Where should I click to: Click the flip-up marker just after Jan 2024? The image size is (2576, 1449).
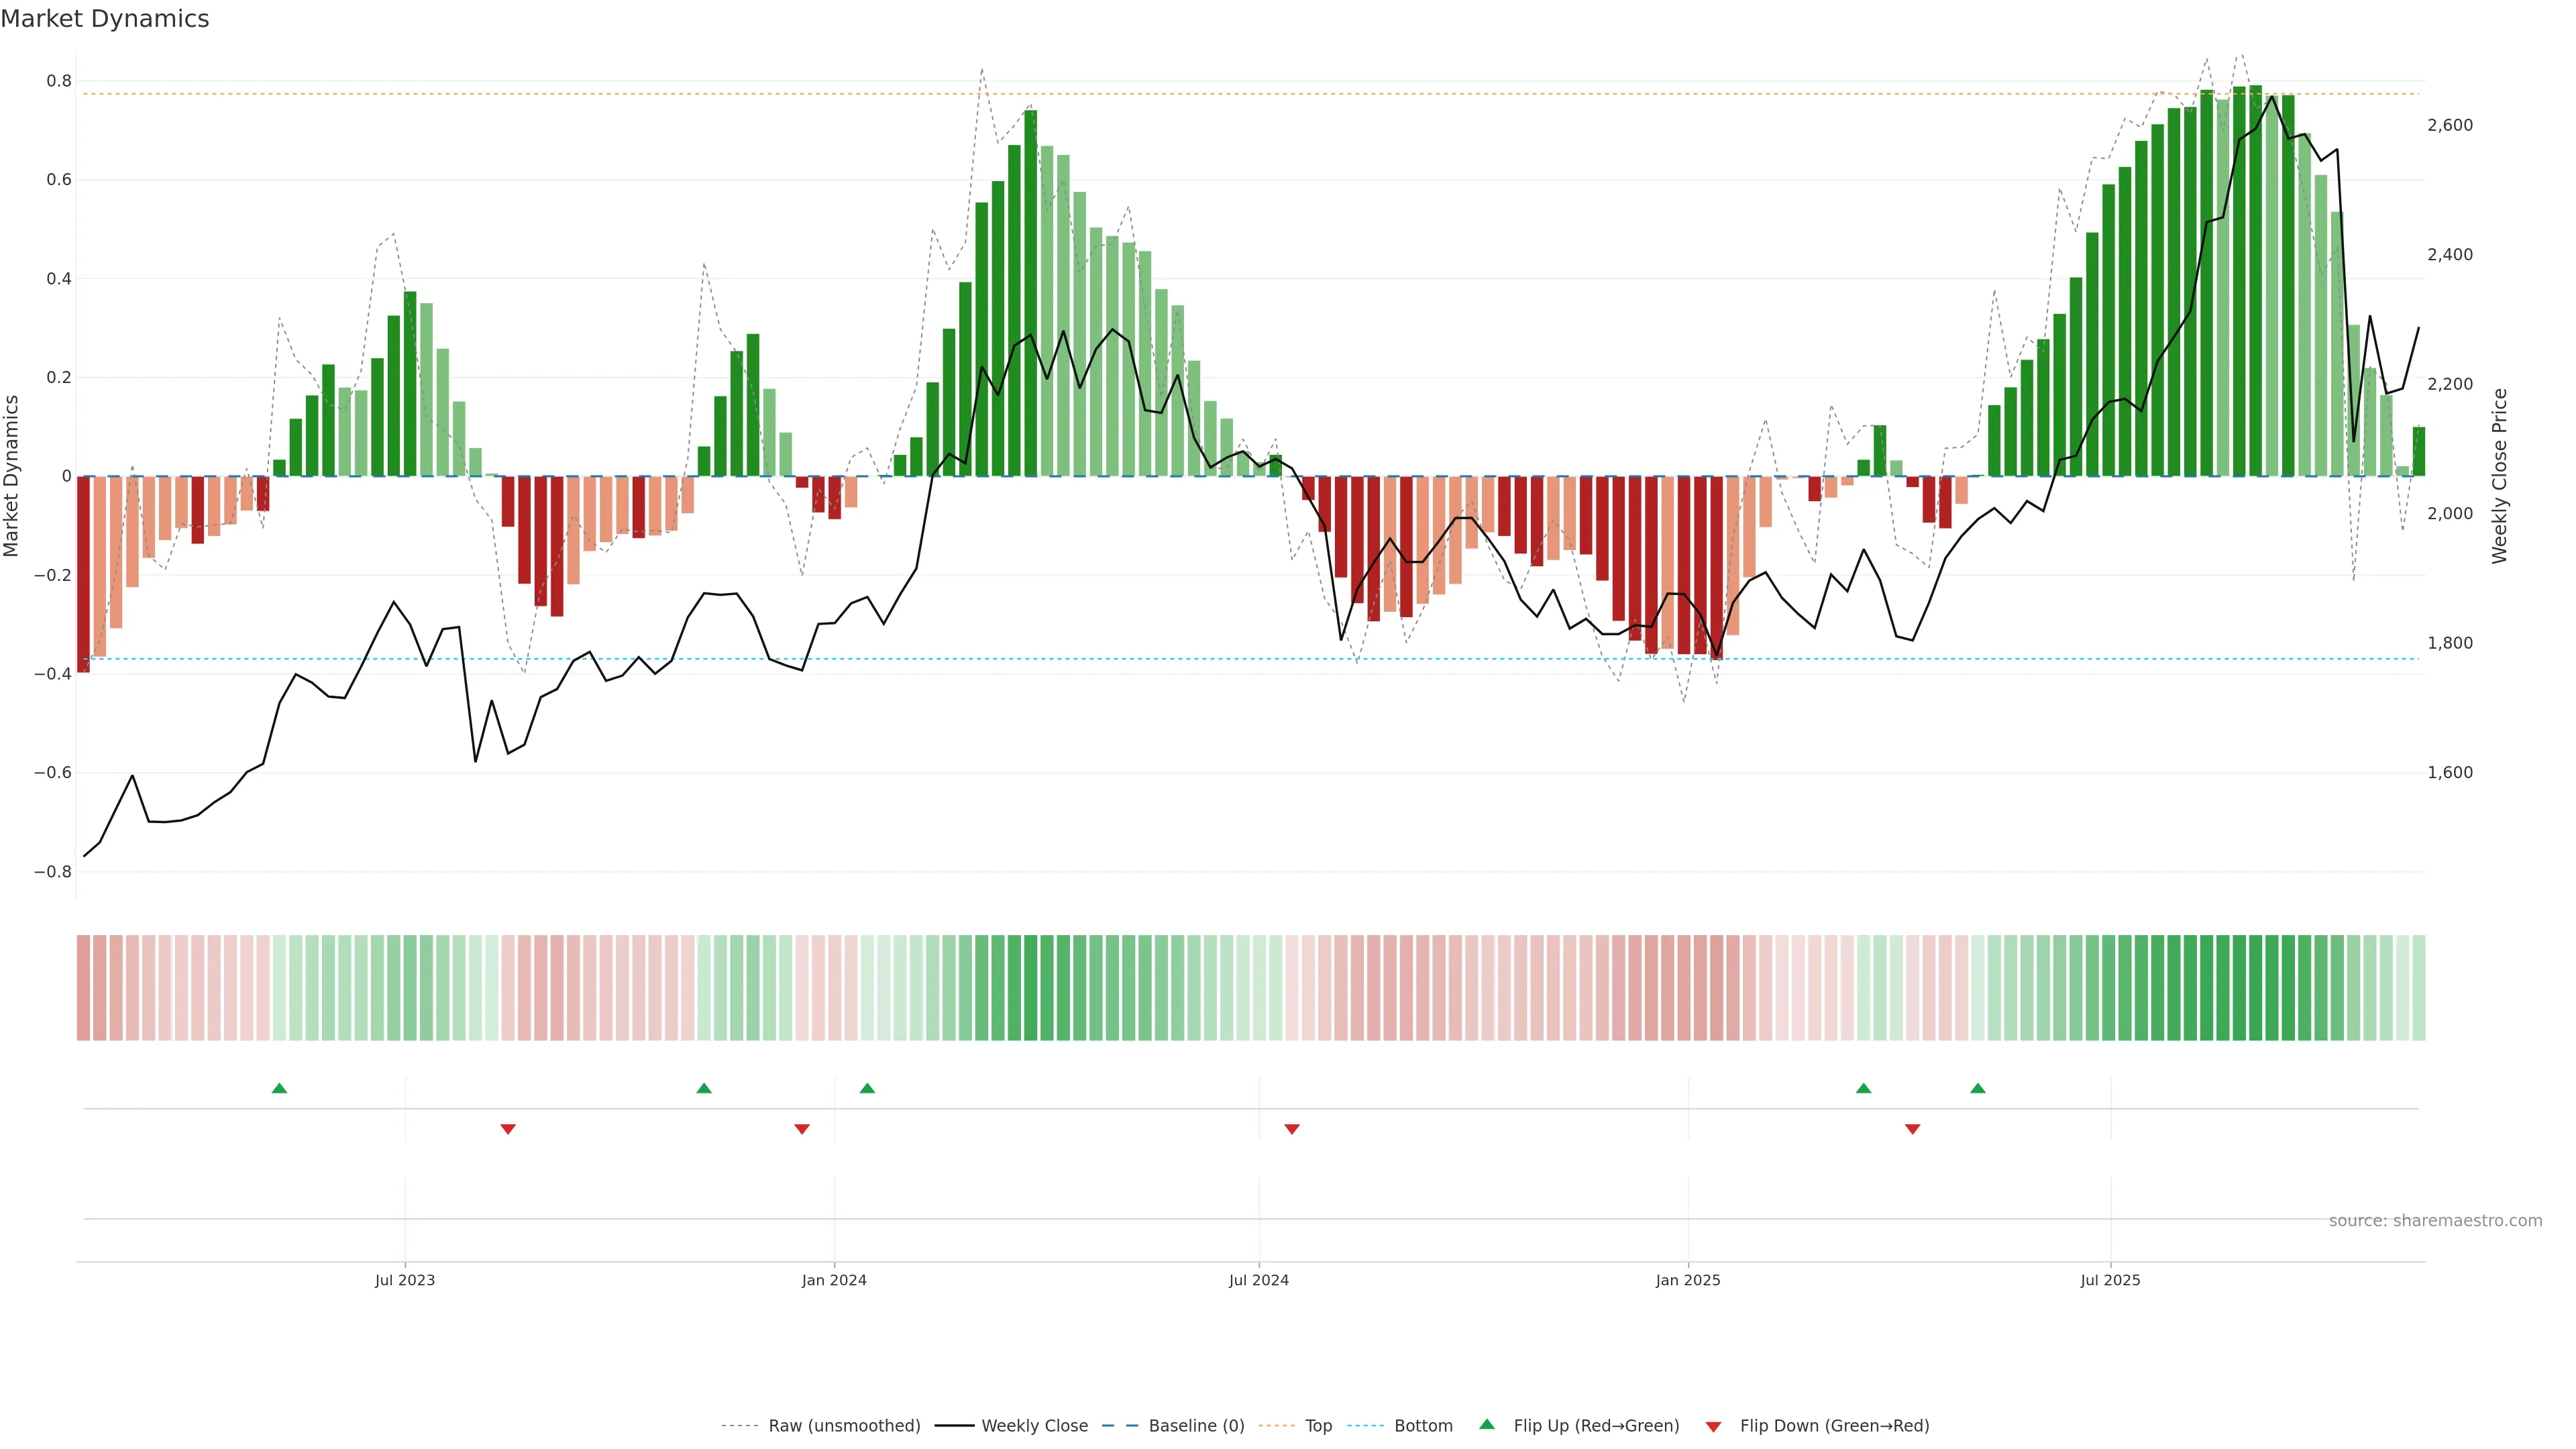click(x=867, y=1088)
